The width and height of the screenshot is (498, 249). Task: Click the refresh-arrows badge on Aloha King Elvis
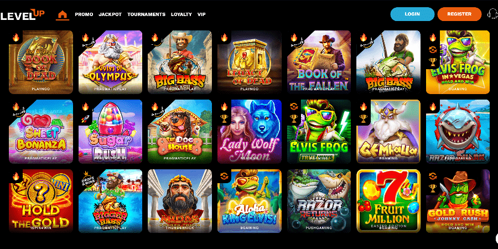224,176
